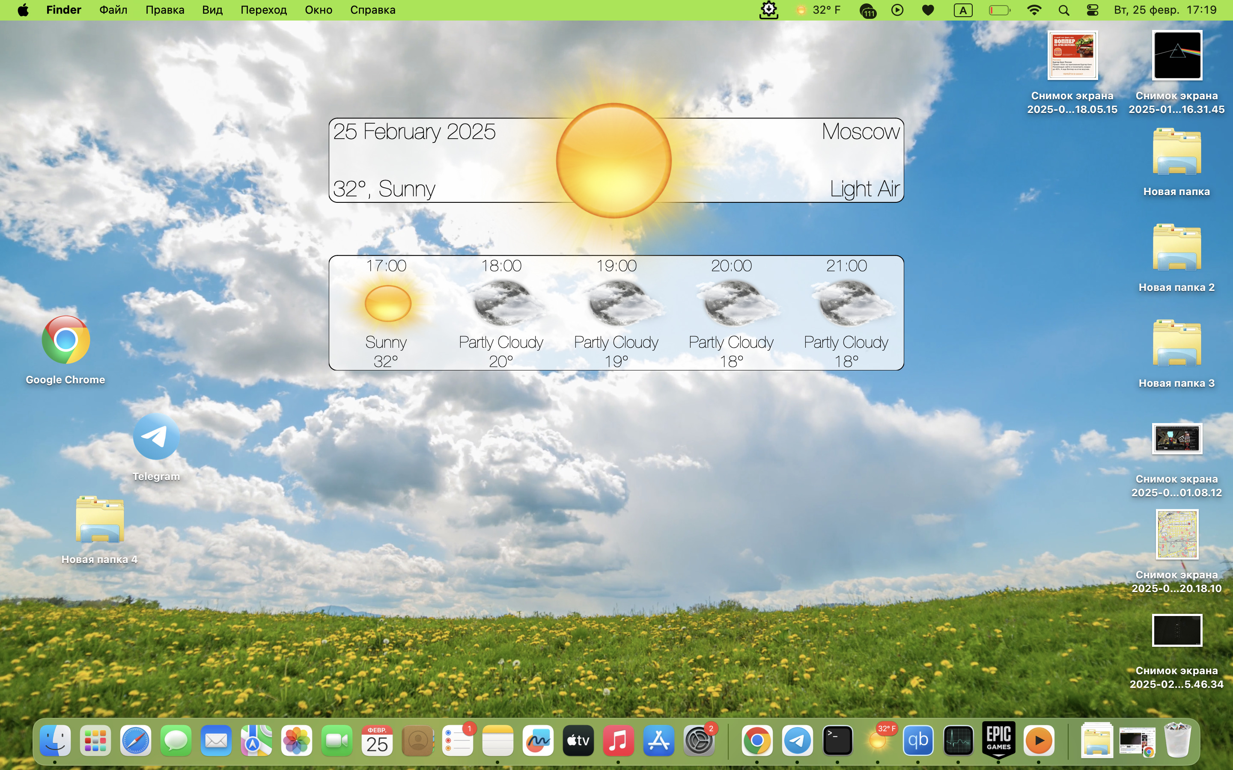Screen dimensions: 1233x770
Task: Open the Переход menu
Action: pyautogui.click(x=263, y=10)
